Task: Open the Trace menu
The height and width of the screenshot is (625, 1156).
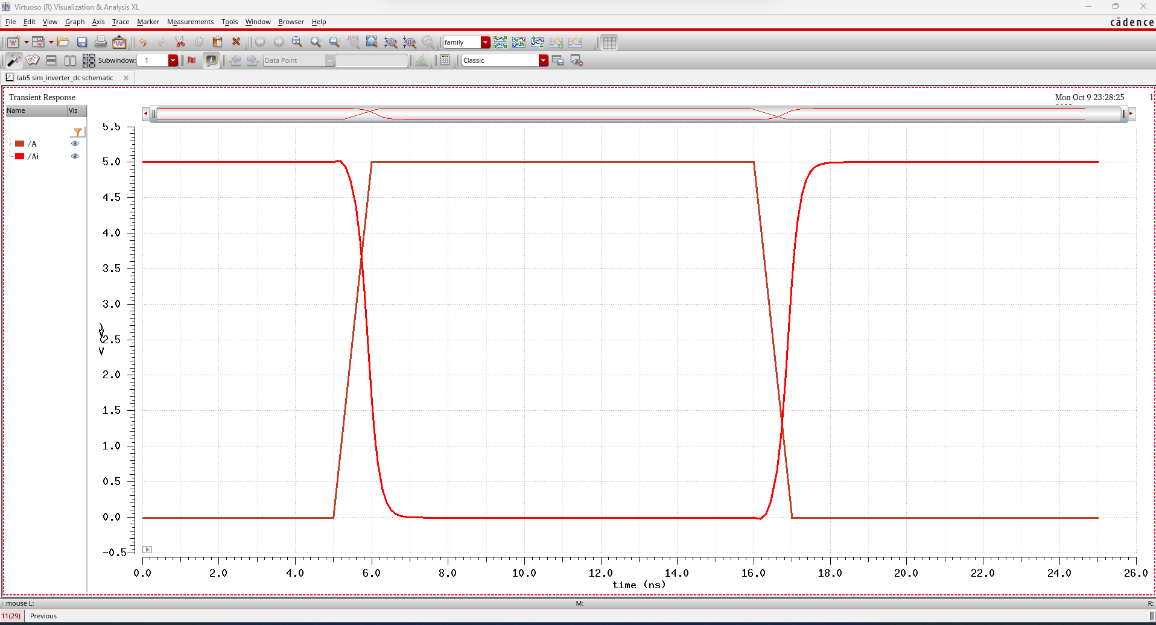Action: point(121,22)
